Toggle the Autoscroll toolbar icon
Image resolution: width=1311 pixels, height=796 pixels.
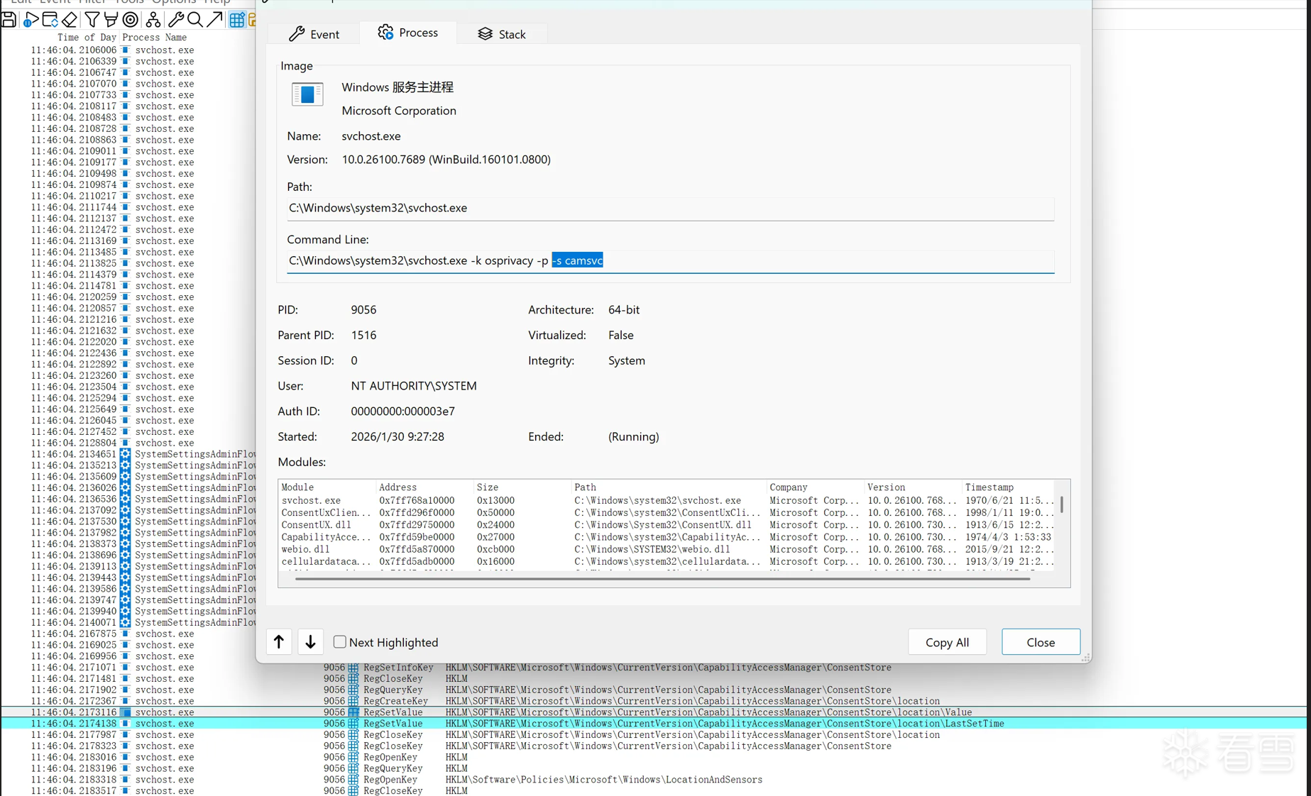[x=50, y=20]
